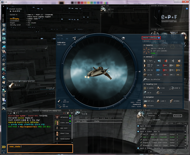Switch Items panel to list view
The width and height of the screenshot is (190, 155).
[x=113, y=9]
